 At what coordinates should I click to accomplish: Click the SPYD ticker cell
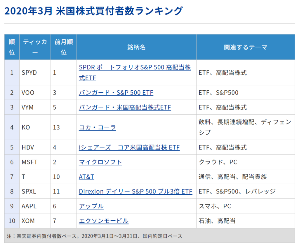29,73
